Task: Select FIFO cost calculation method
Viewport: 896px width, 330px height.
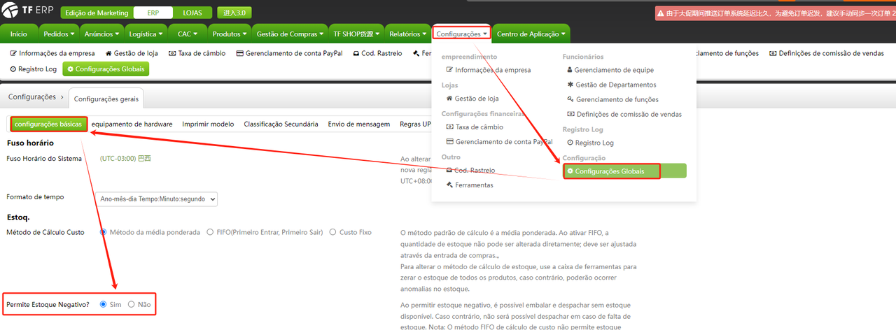Action: [x=201, y=232]
